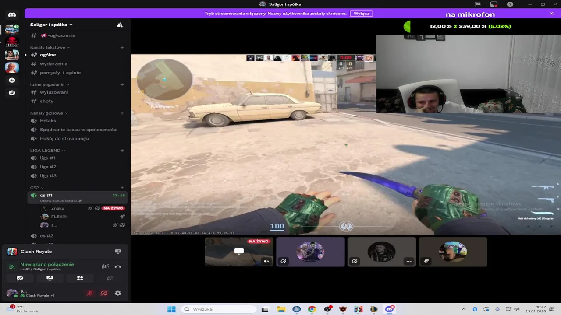
Task: Create channel in LIGA LEGEND with plus
Action: [x=122, y=150]
